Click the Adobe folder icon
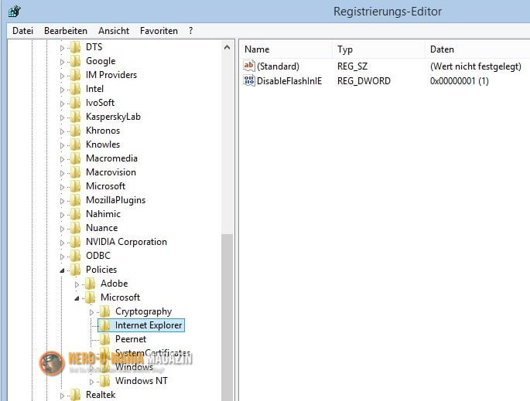The width and height of the screenshot is (530, 401). click(91, 284)
